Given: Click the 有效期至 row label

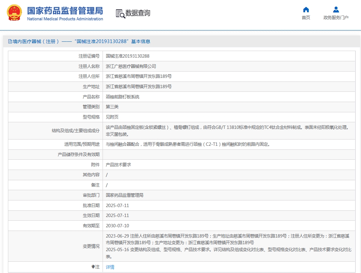Looking at the screenshot, I should (91, 226).
